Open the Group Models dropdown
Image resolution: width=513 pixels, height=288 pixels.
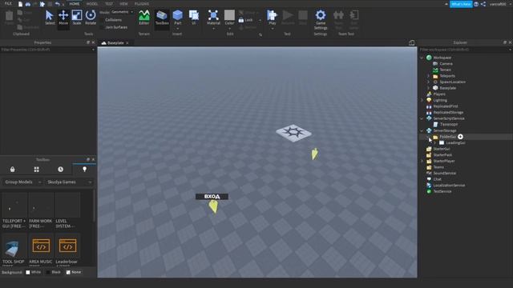pos(22,182)
